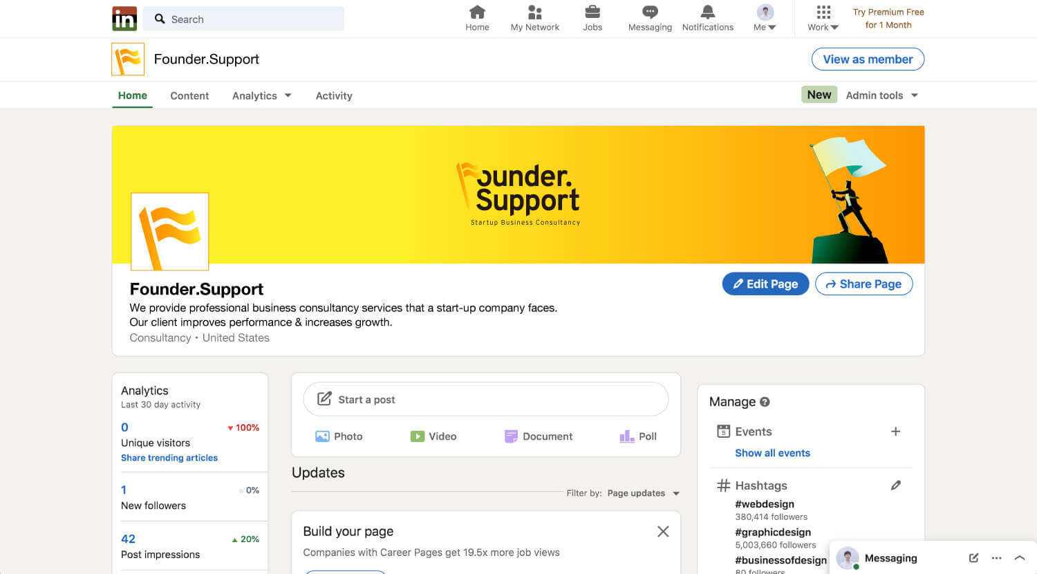Screen dimensions: 1037x574
Task: Click View as member button
Action: (868, 59)
